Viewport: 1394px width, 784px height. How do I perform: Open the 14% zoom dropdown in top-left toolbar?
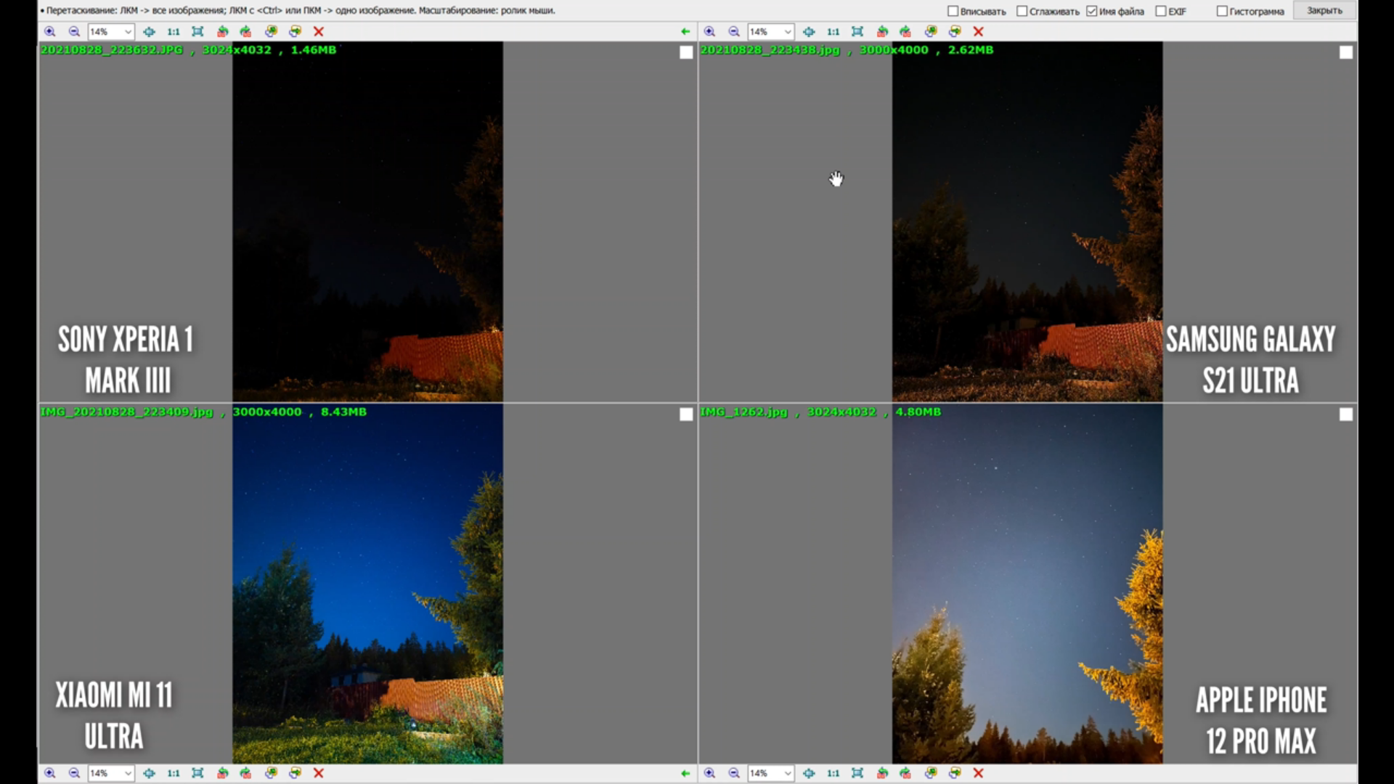(x=128, y=31)
